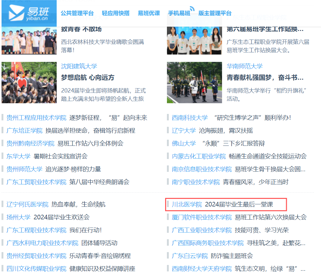Viewport: 321px width, 276px height.
Task: Click the 贵州工程应用技术学院 link
Action: click(x=36, y=118)
